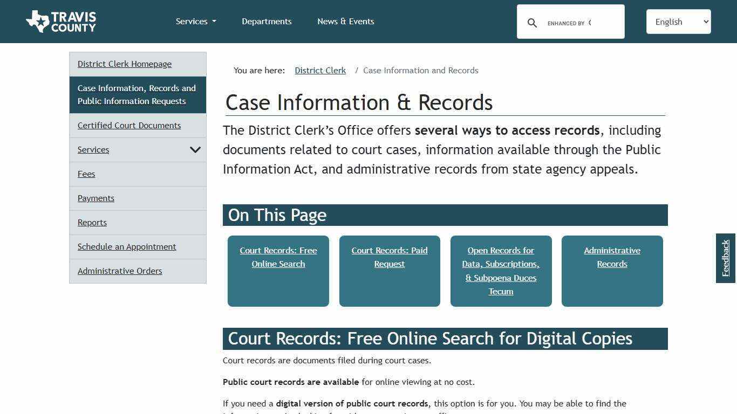Open Case Information, Records and Public Information Requests

click(137, 94)
